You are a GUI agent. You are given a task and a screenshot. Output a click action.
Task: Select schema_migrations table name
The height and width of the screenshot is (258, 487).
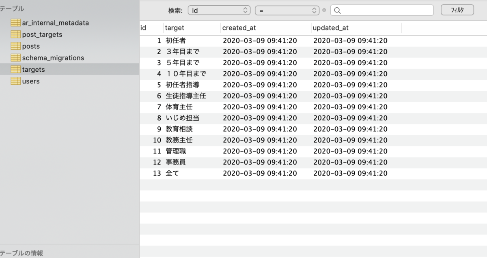tap(53, 58)
